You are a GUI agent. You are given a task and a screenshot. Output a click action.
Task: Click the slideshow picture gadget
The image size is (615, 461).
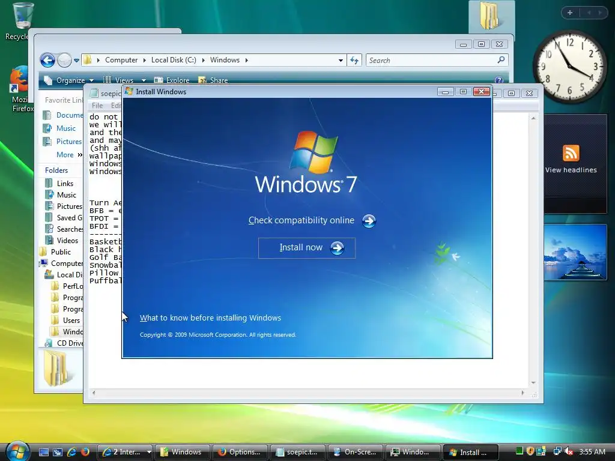[575, 252]
